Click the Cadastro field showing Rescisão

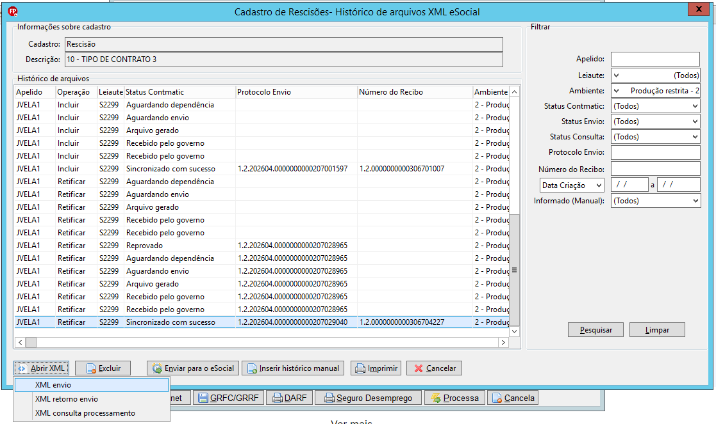(x=283, y=44)
